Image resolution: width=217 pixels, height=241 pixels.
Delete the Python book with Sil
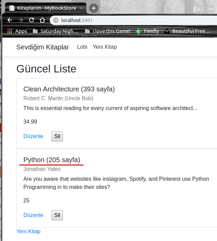(57, 215)
